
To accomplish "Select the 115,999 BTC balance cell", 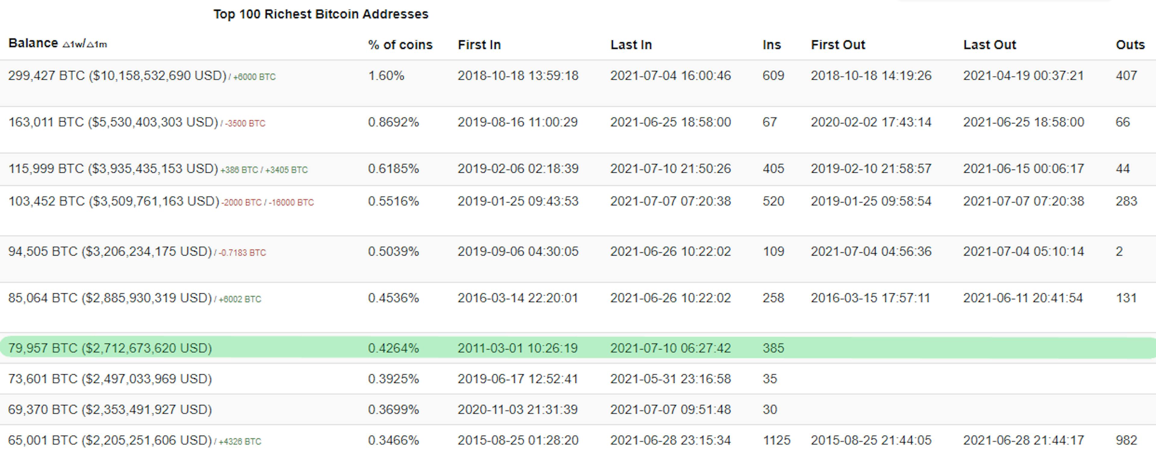I will pyautogui.click(x=113, y=169).
